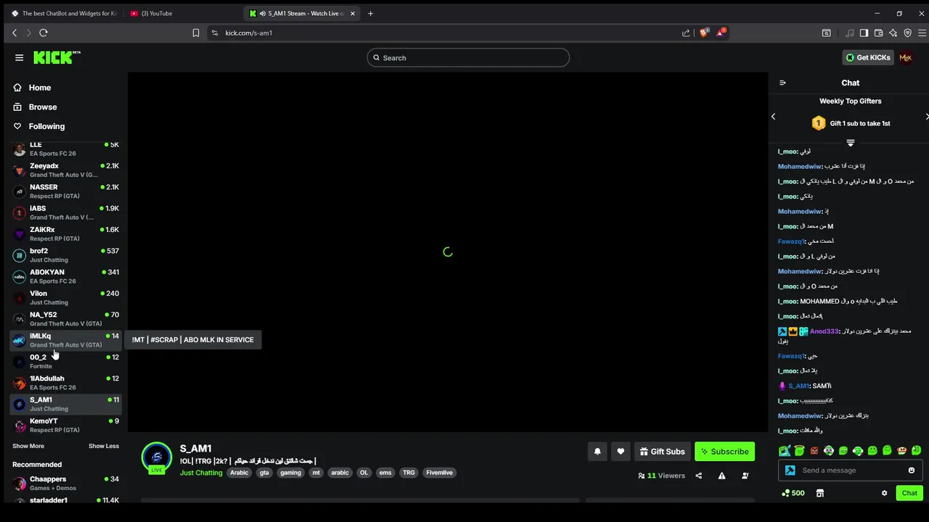Click the ems tag
Image resolution: width=929 pixels, height=522 pixels.
tap(385, 473)
